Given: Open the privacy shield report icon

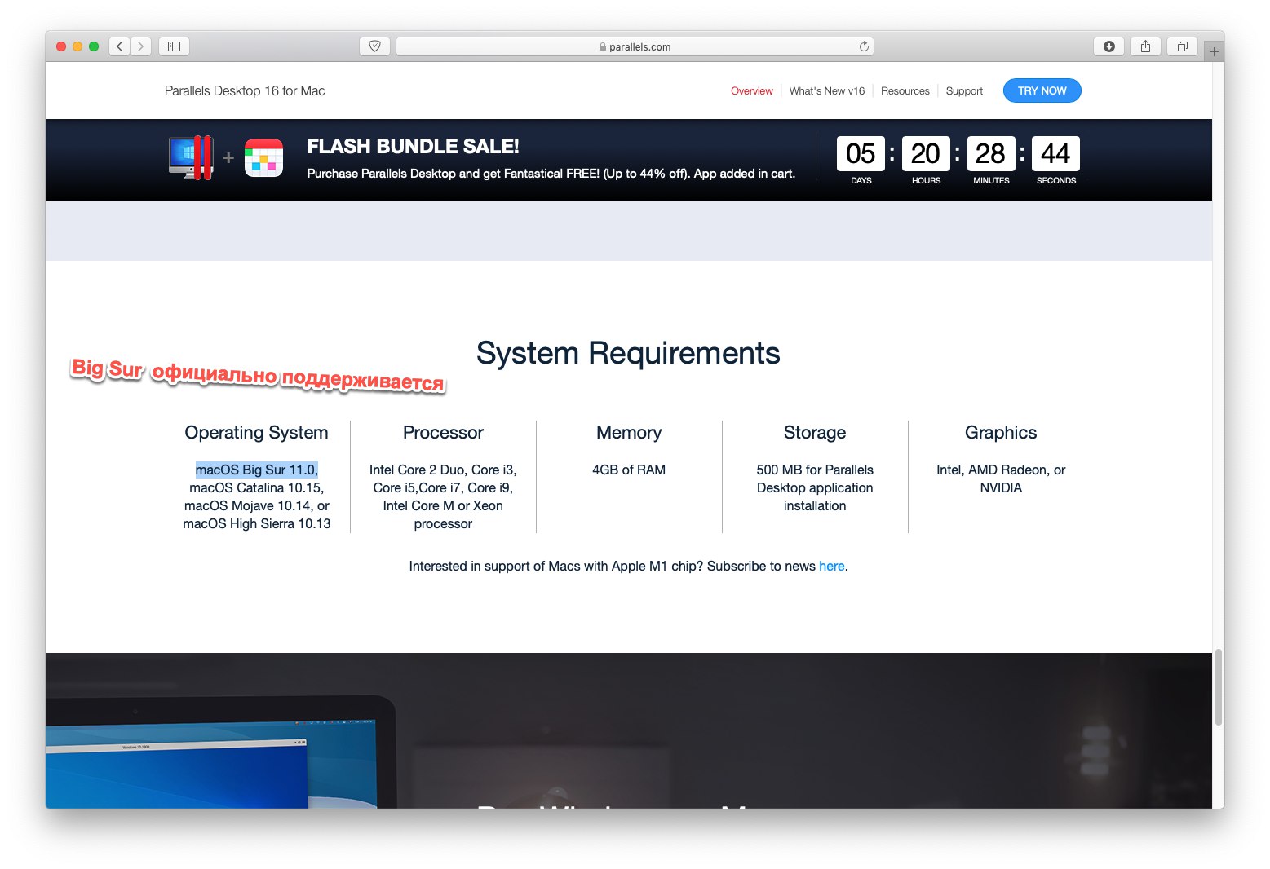Looking at the screenshot, I should (x=374, y=46).
